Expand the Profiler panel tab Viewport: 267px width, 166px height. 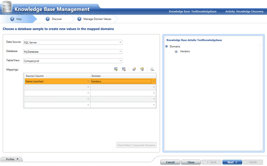click(12, 159)
